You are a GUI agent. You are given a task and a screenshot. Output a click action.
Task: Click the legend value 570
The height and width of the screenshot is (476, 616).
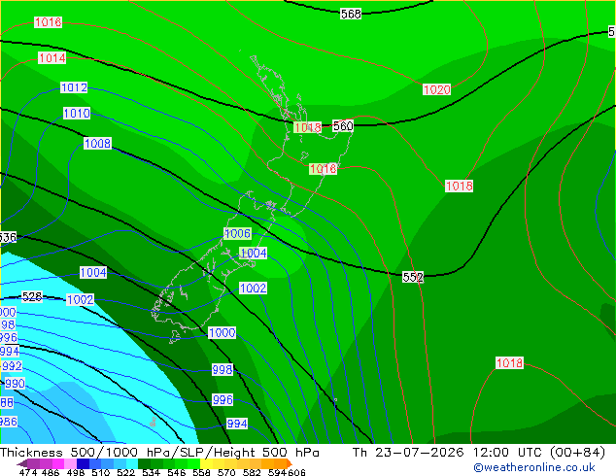click(x=226, y=472)
